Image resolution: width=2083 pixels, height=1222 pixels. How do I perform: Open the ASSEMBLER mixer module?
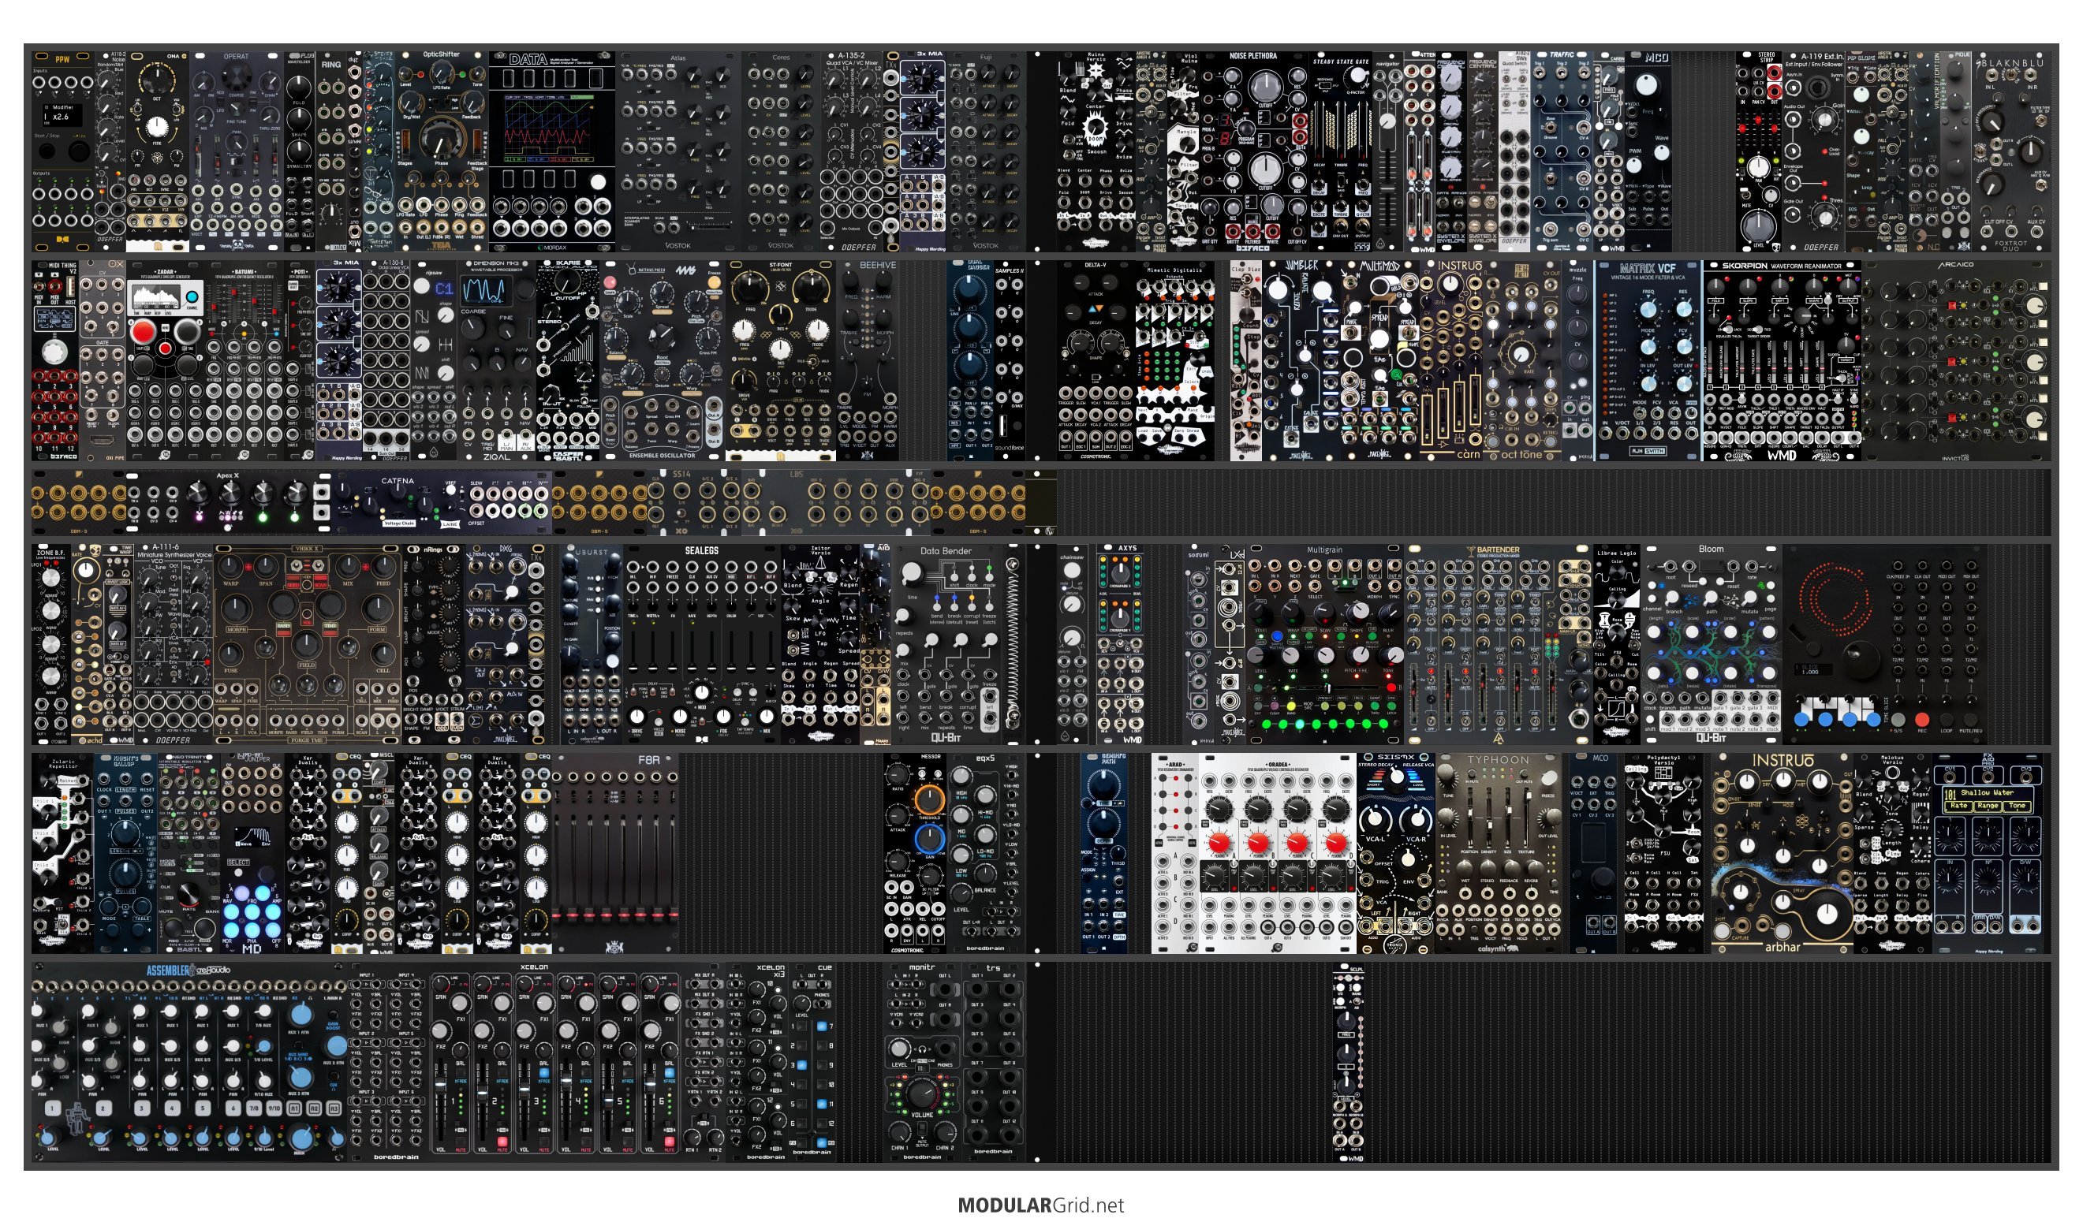point(189,1062)
